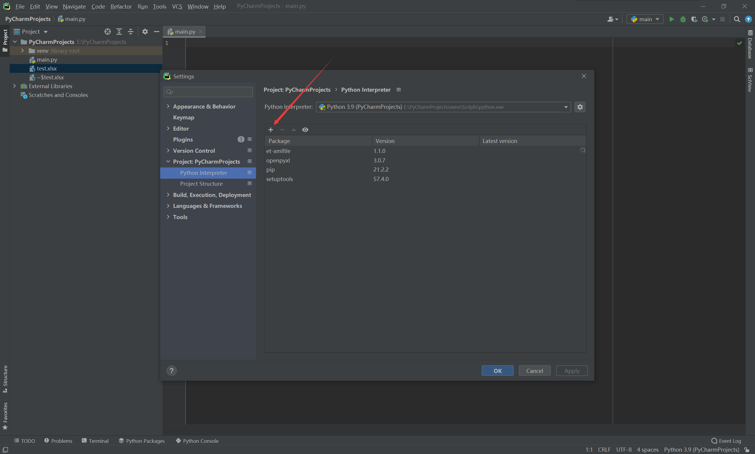This screenshot has width=755, height=454.
Task: Open Project panel gear options
Action: tap(145, 32)
